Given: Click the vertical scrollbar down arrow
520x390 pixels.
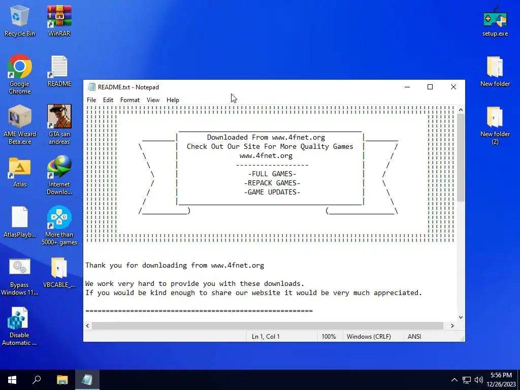Looking at the screenshot, I should pyautogui.click(x=461, y=317).
